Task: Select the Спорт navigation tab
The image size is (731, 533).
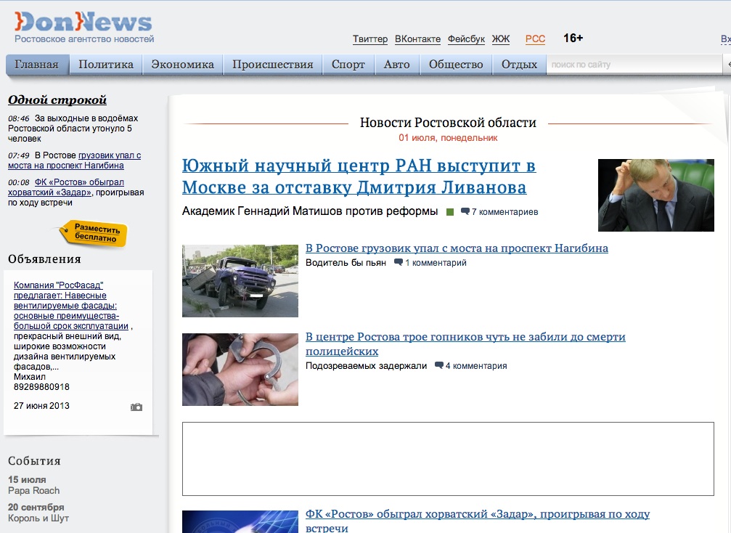Action: point(348,65)
